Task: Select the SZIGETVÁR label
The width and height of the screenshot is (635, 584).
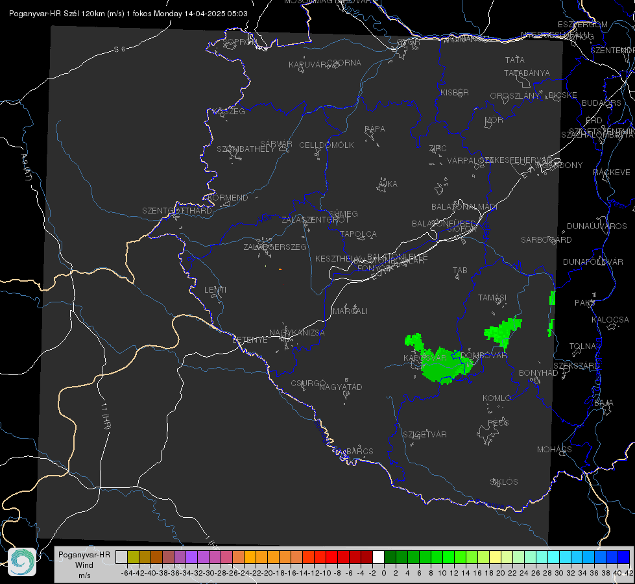Action: (x=425, y=435)
